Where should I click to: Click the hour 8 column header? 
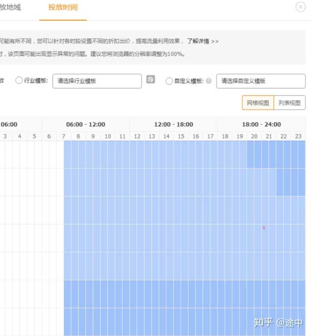coord(78,136)
